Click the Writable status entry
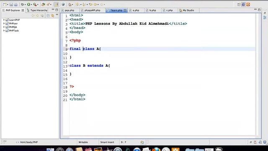 point(83,142)
